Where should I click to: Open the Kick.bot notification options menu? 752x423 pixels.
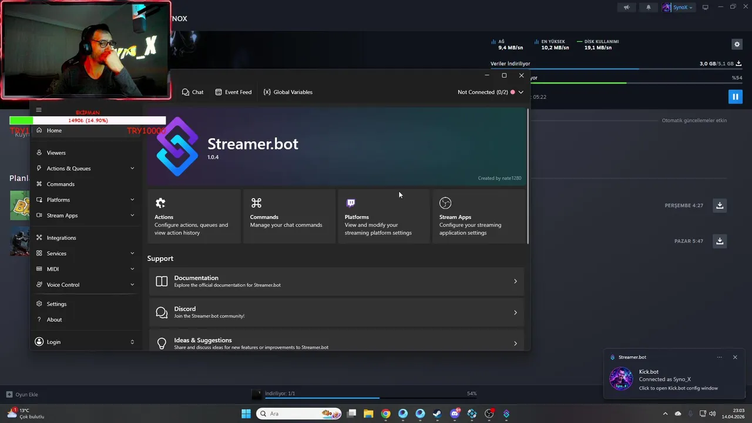[x=720, y=357]
